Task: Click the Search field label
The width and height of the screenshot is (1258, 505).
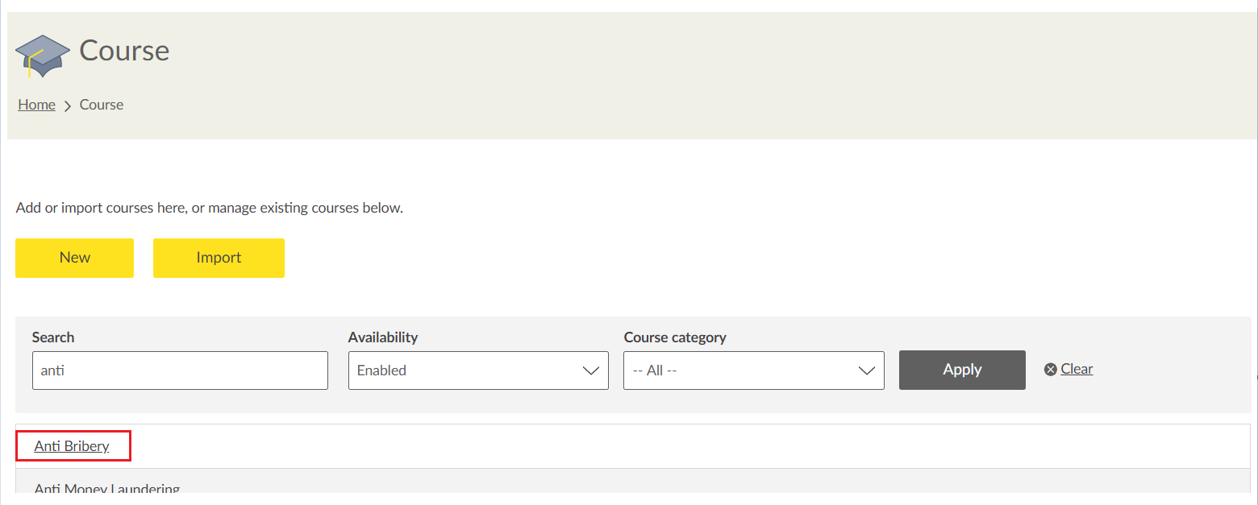Action: pyautogui.click(x=53, y=337)
